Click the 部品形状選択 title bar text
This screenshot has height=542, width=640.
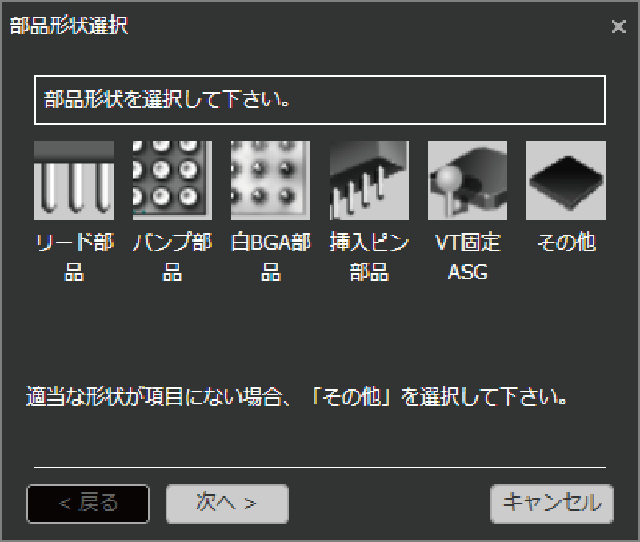(69, 26)
